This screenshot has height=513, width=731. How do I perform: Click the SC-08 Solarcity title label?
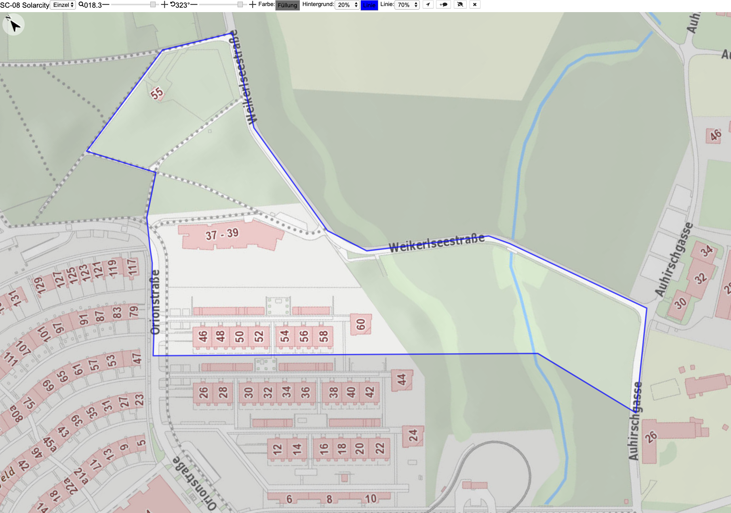point(25,5)
